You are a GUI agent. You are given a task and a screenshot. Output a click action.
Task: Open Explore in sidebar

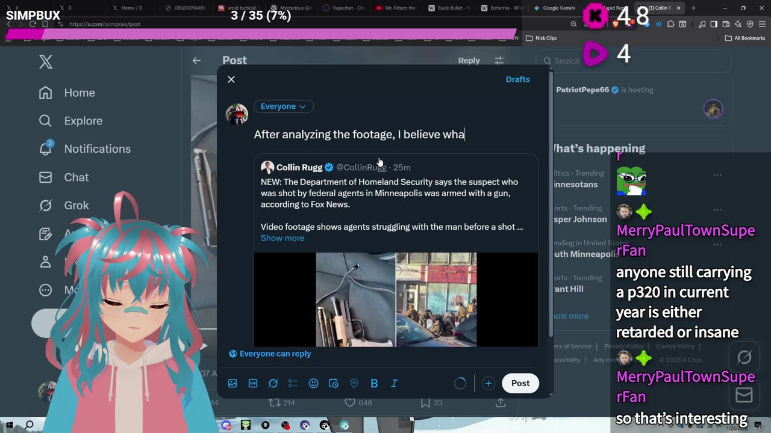tap(71, 121)
